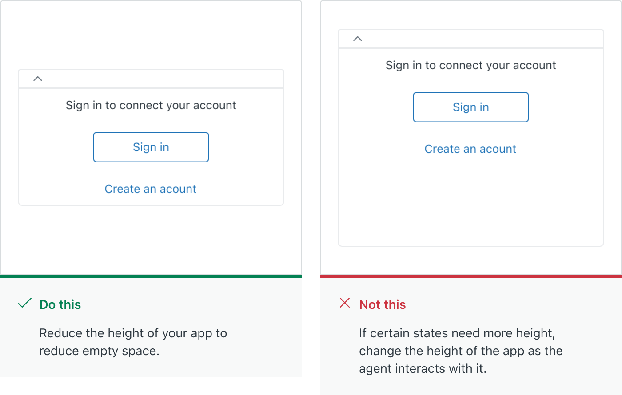Image resolution: width=622 pixels, height=395 pixels.
Task: Collapse the app panel in the Do this example
Action: coord(38,79)
